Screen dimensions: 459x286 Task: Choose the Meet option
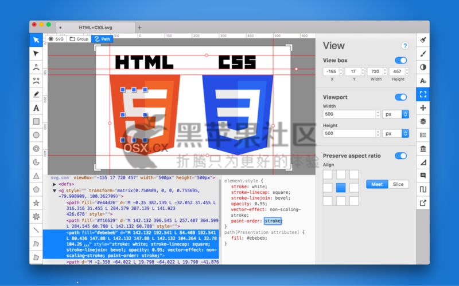(x=377, y=184)
